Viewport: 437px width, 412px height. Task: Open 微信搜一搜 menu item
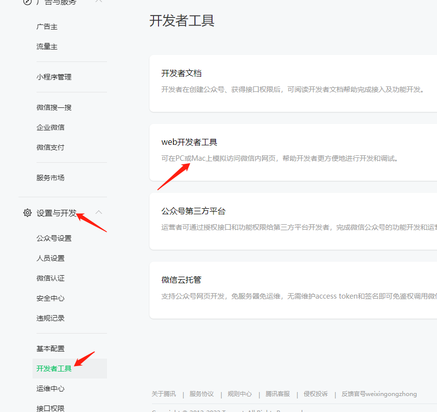[x=54, y=107]
